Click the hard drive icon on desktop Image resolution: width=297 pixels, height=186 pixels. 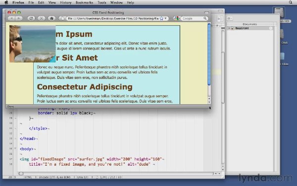tap(279, 12)
